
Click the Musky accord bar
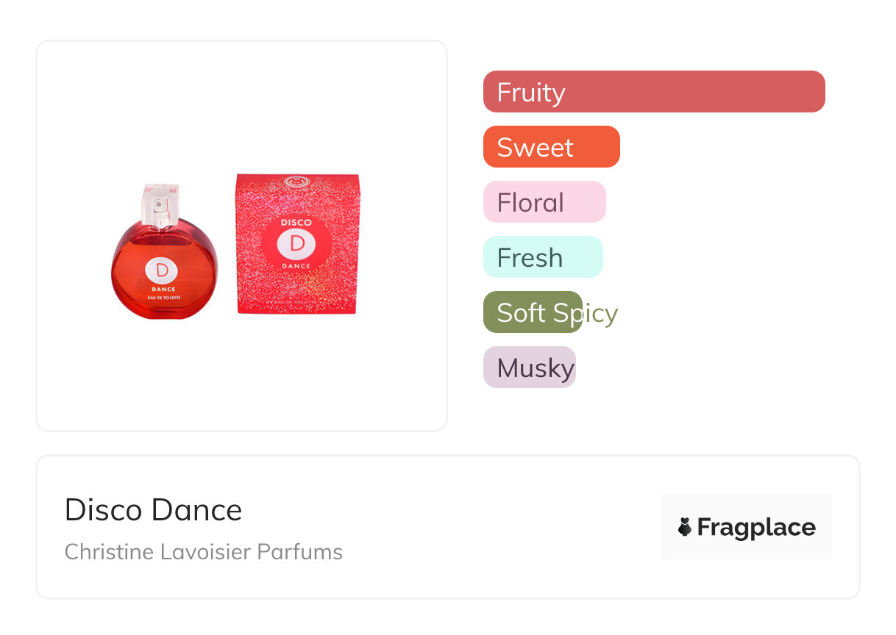coord(529,367)
